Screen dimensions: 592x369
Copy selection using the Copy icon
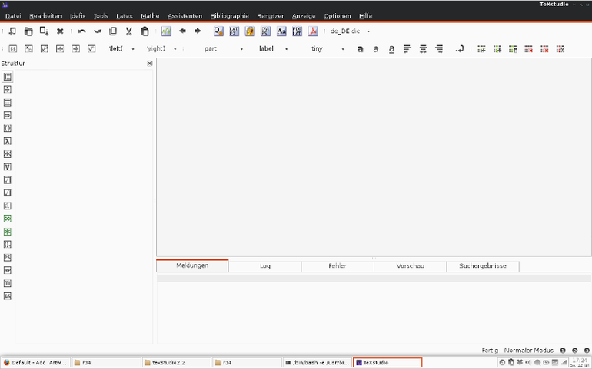coord(113,31)
